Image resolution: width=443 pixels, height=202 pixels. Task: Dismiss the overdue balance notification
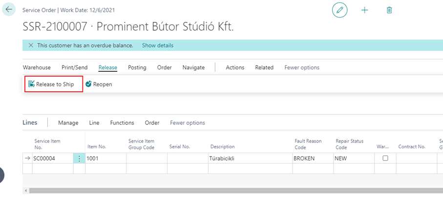coord(31,45)
